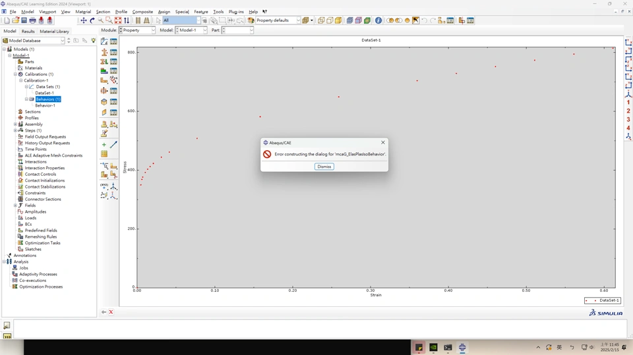Apply view number 1 from views toolbar

pyautogui.click(x=628, y=103)
